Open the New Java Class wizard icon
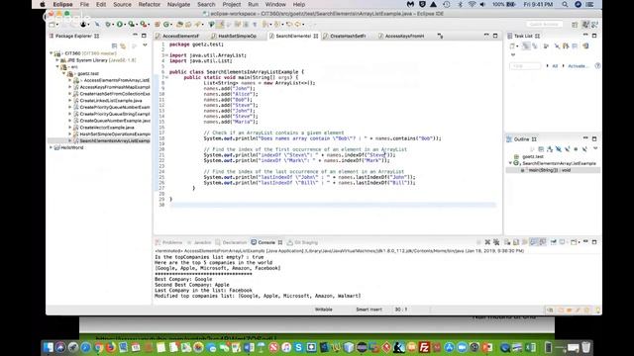Image resolution: width=634 pixels, height=356 pixels. pyautogui.click(x=166, y=24)
